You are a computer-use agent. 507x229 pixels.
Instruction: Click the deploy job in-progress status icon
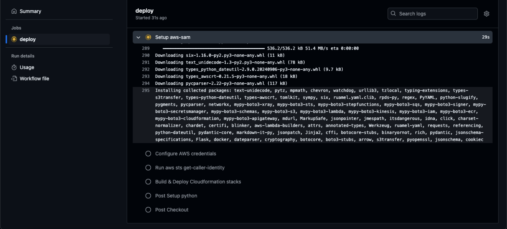tap(14, 39)
